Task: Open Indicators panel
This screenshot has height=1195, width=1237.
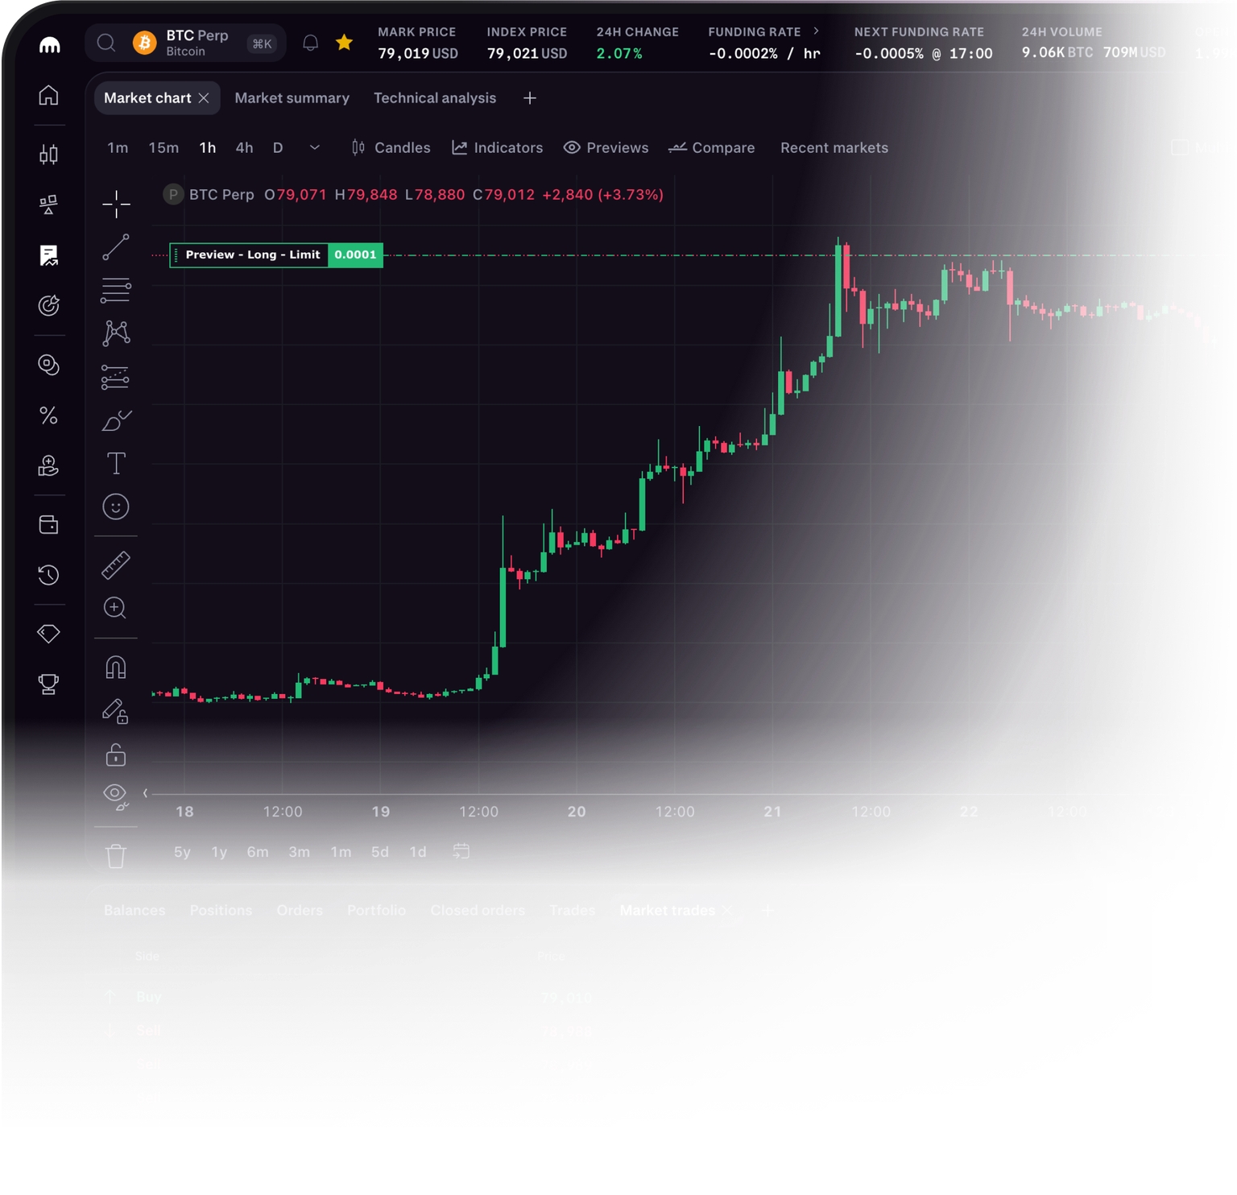Action: click(497, 147)
